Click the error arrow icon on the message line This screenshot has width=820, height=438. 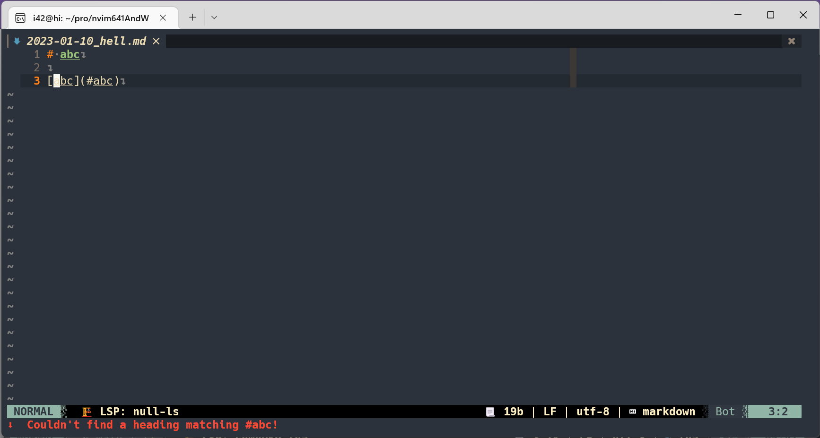click(10, 425)
